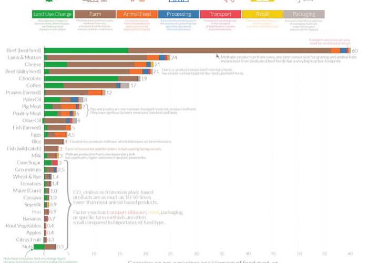Select the yellow Retail legend box

pos(262,14)
